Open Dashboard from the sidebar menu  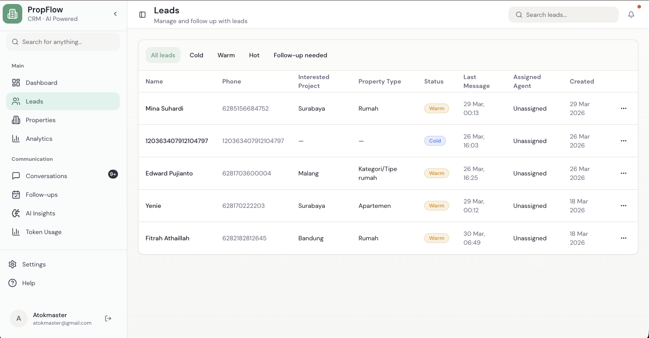pos(63,83)
